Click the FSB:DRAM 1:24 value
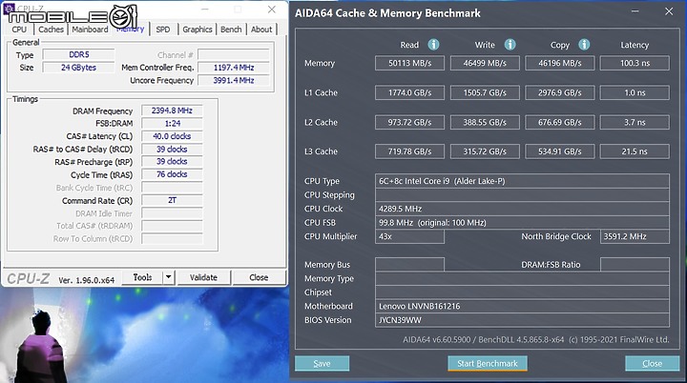 point(172,124)
